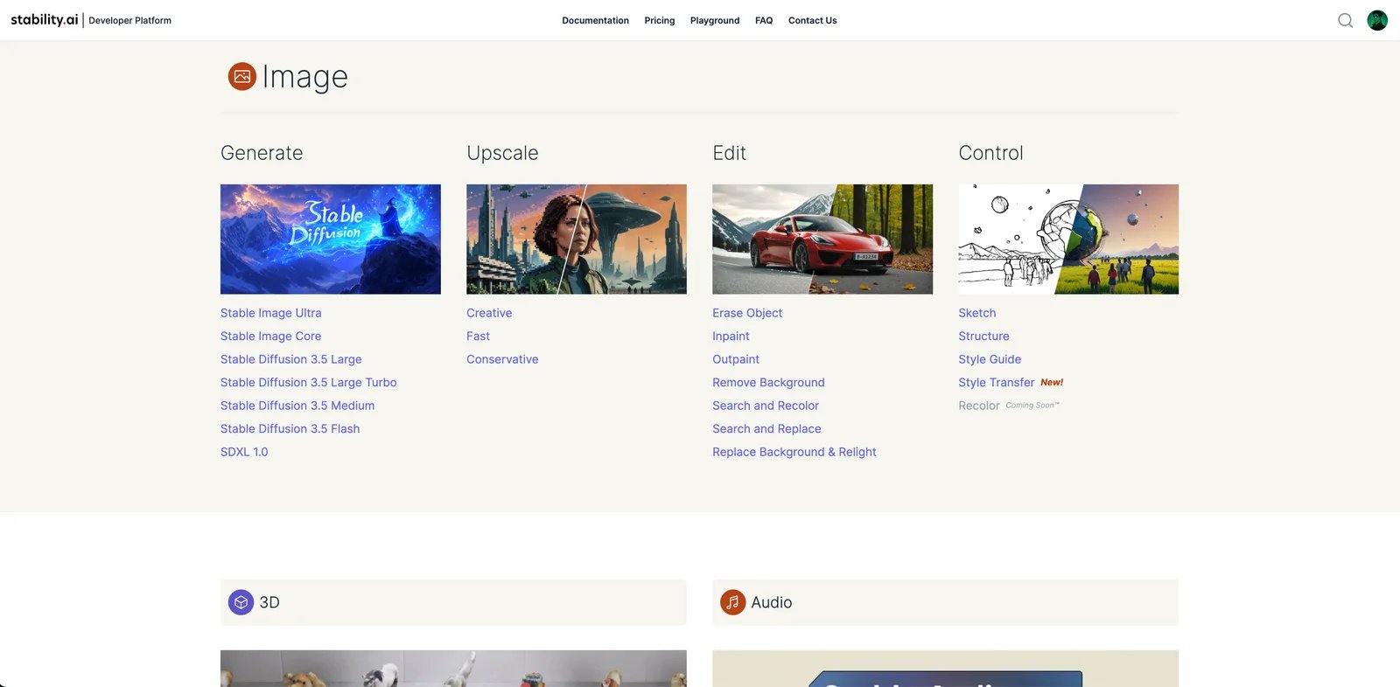Click the Stable Diffusion generate thumbnail
The image size is (1400, 687).
[x=330, y=239]
